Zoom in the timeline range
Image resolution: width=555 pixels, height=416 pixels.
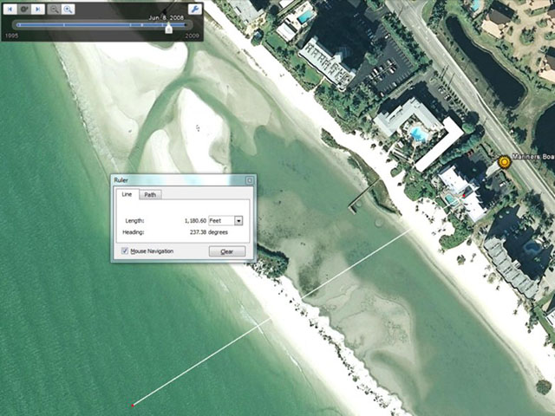[68, 9]
